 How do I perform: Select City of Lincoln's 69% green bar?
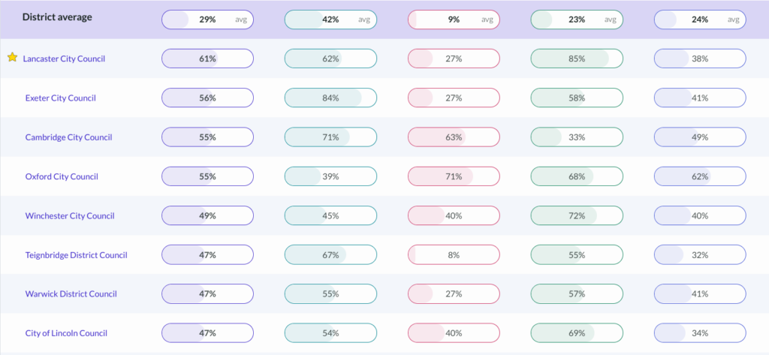coord(577,333)
